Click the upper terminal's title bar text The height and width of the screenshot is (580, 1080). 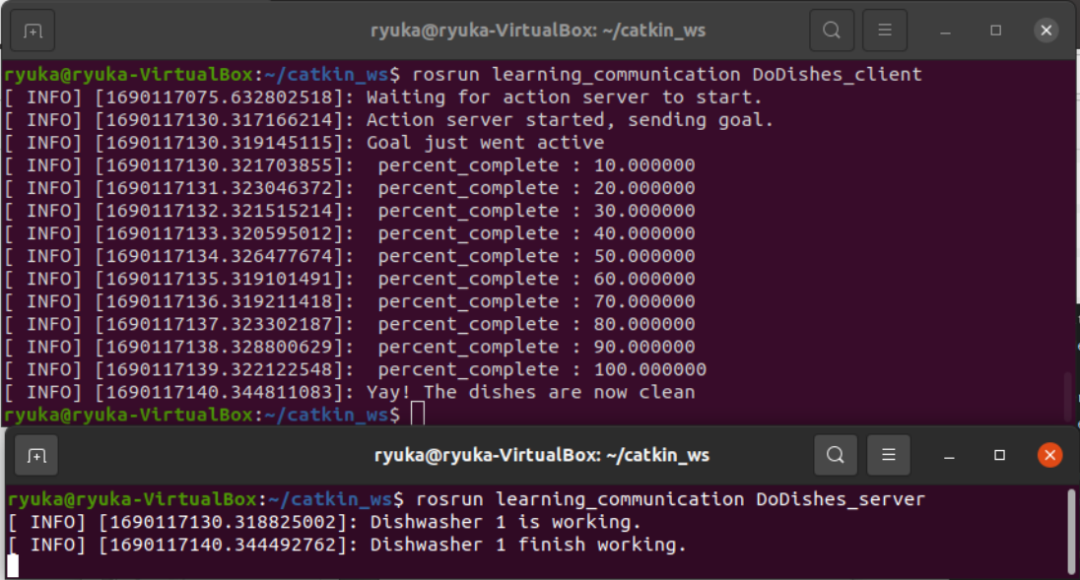538,31
